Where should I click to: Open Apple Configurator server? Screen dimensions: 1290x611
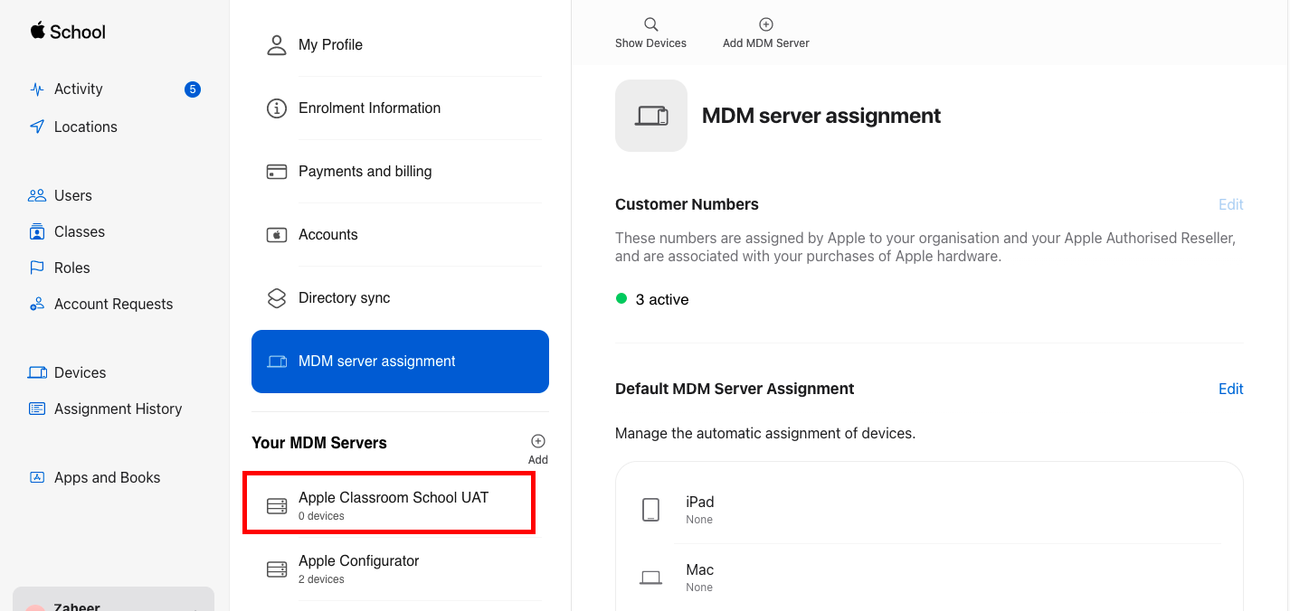[x=400, y=569]
